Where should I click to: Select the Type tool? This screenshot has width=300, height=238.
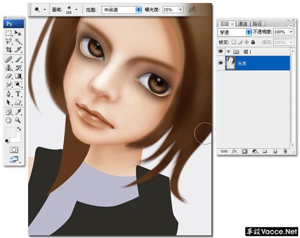click(x=18, y=93)
